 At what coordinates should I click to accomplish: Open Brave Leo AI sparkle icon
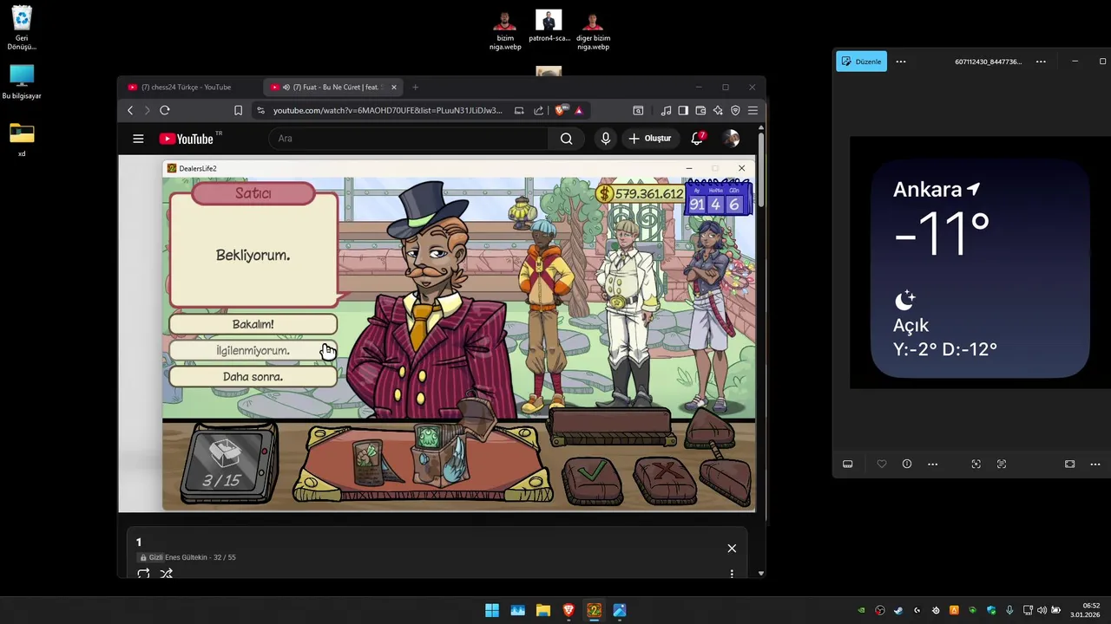[x=718, y=110]
